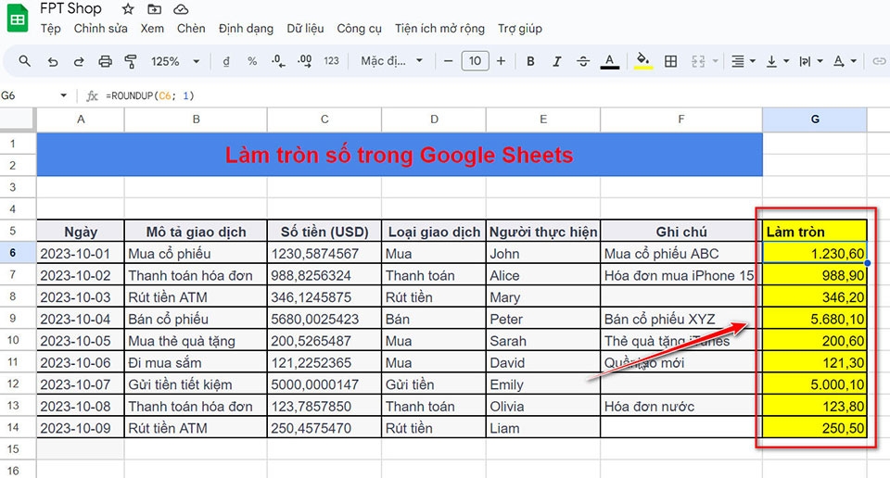Activate the paint format tool
Viewport: 890px width, 478px height.
(x=131, y=61)
